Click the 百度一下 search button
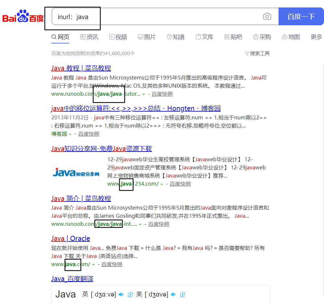The image size is (324, 304). [x=301, y=16]
